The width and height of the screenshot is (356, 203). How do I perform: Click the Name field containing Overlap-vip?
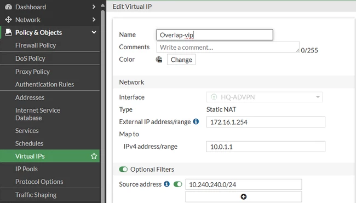215,34
